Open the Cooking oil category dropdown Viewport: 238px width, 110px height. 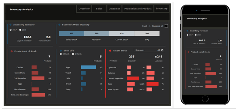coord(166,26)
